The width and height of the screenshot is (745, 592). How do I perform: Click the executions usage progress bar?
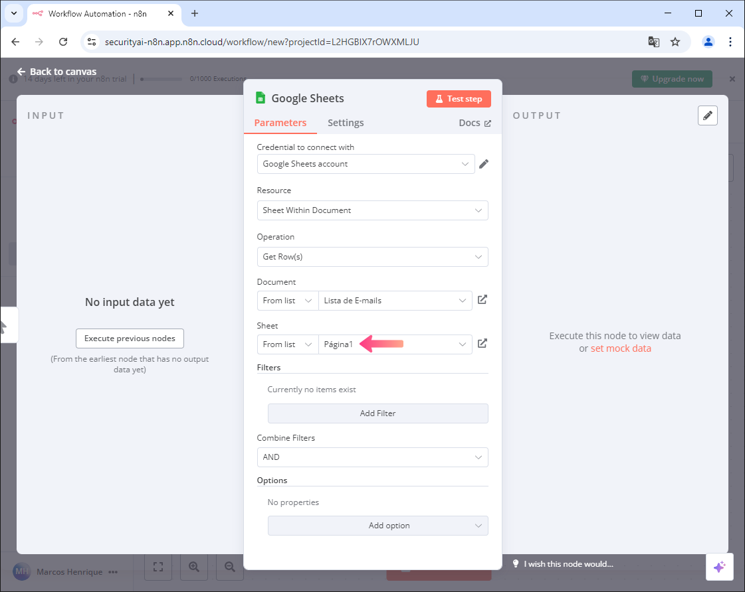pyautogui.click(x=161, y=79)
